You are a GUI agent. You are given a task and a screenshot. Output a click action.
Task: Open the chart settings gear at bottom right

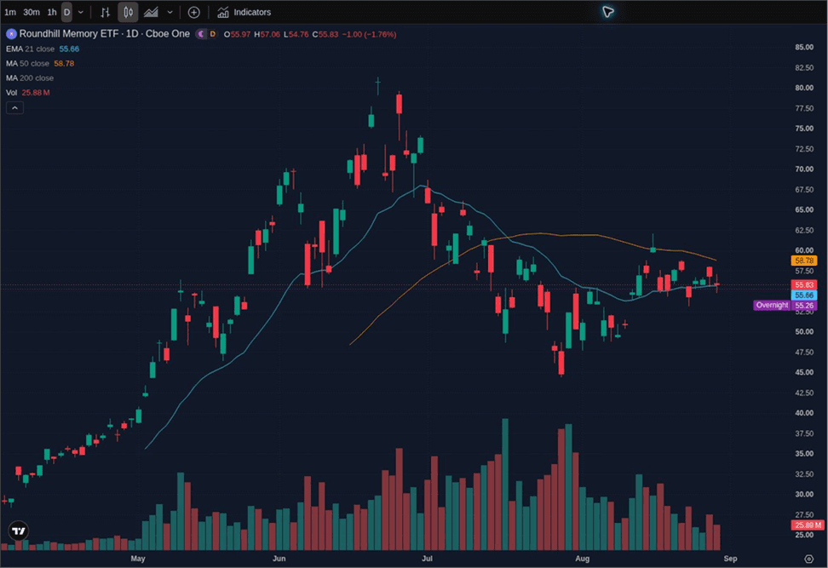808,559
